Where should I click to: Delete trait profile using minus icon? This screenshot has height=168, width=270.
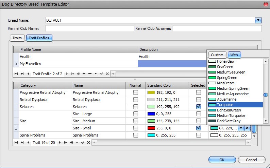click(90, 74)
